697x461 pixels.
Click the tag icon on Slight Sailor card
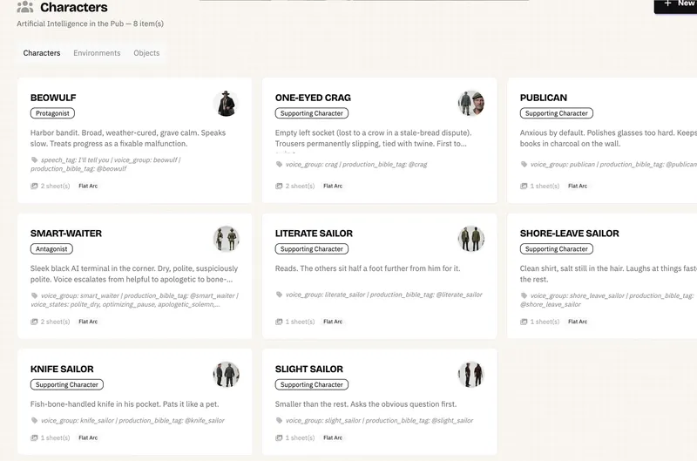coord(279,420)
